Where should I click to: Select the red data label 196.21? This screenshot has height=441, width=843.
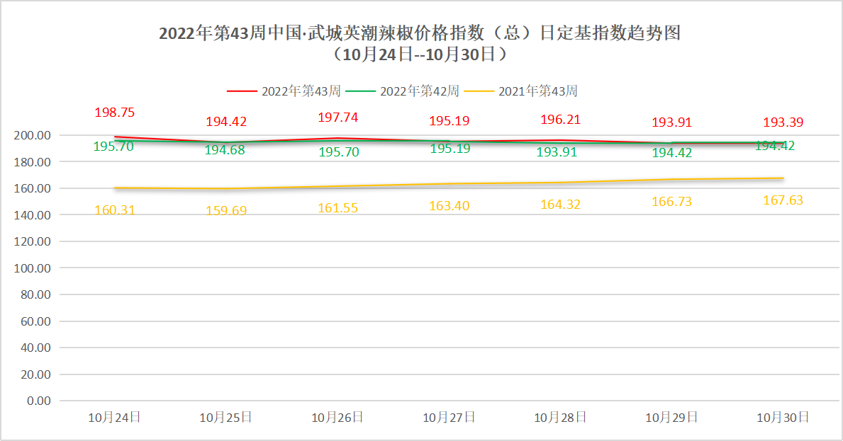coord(560,120)
